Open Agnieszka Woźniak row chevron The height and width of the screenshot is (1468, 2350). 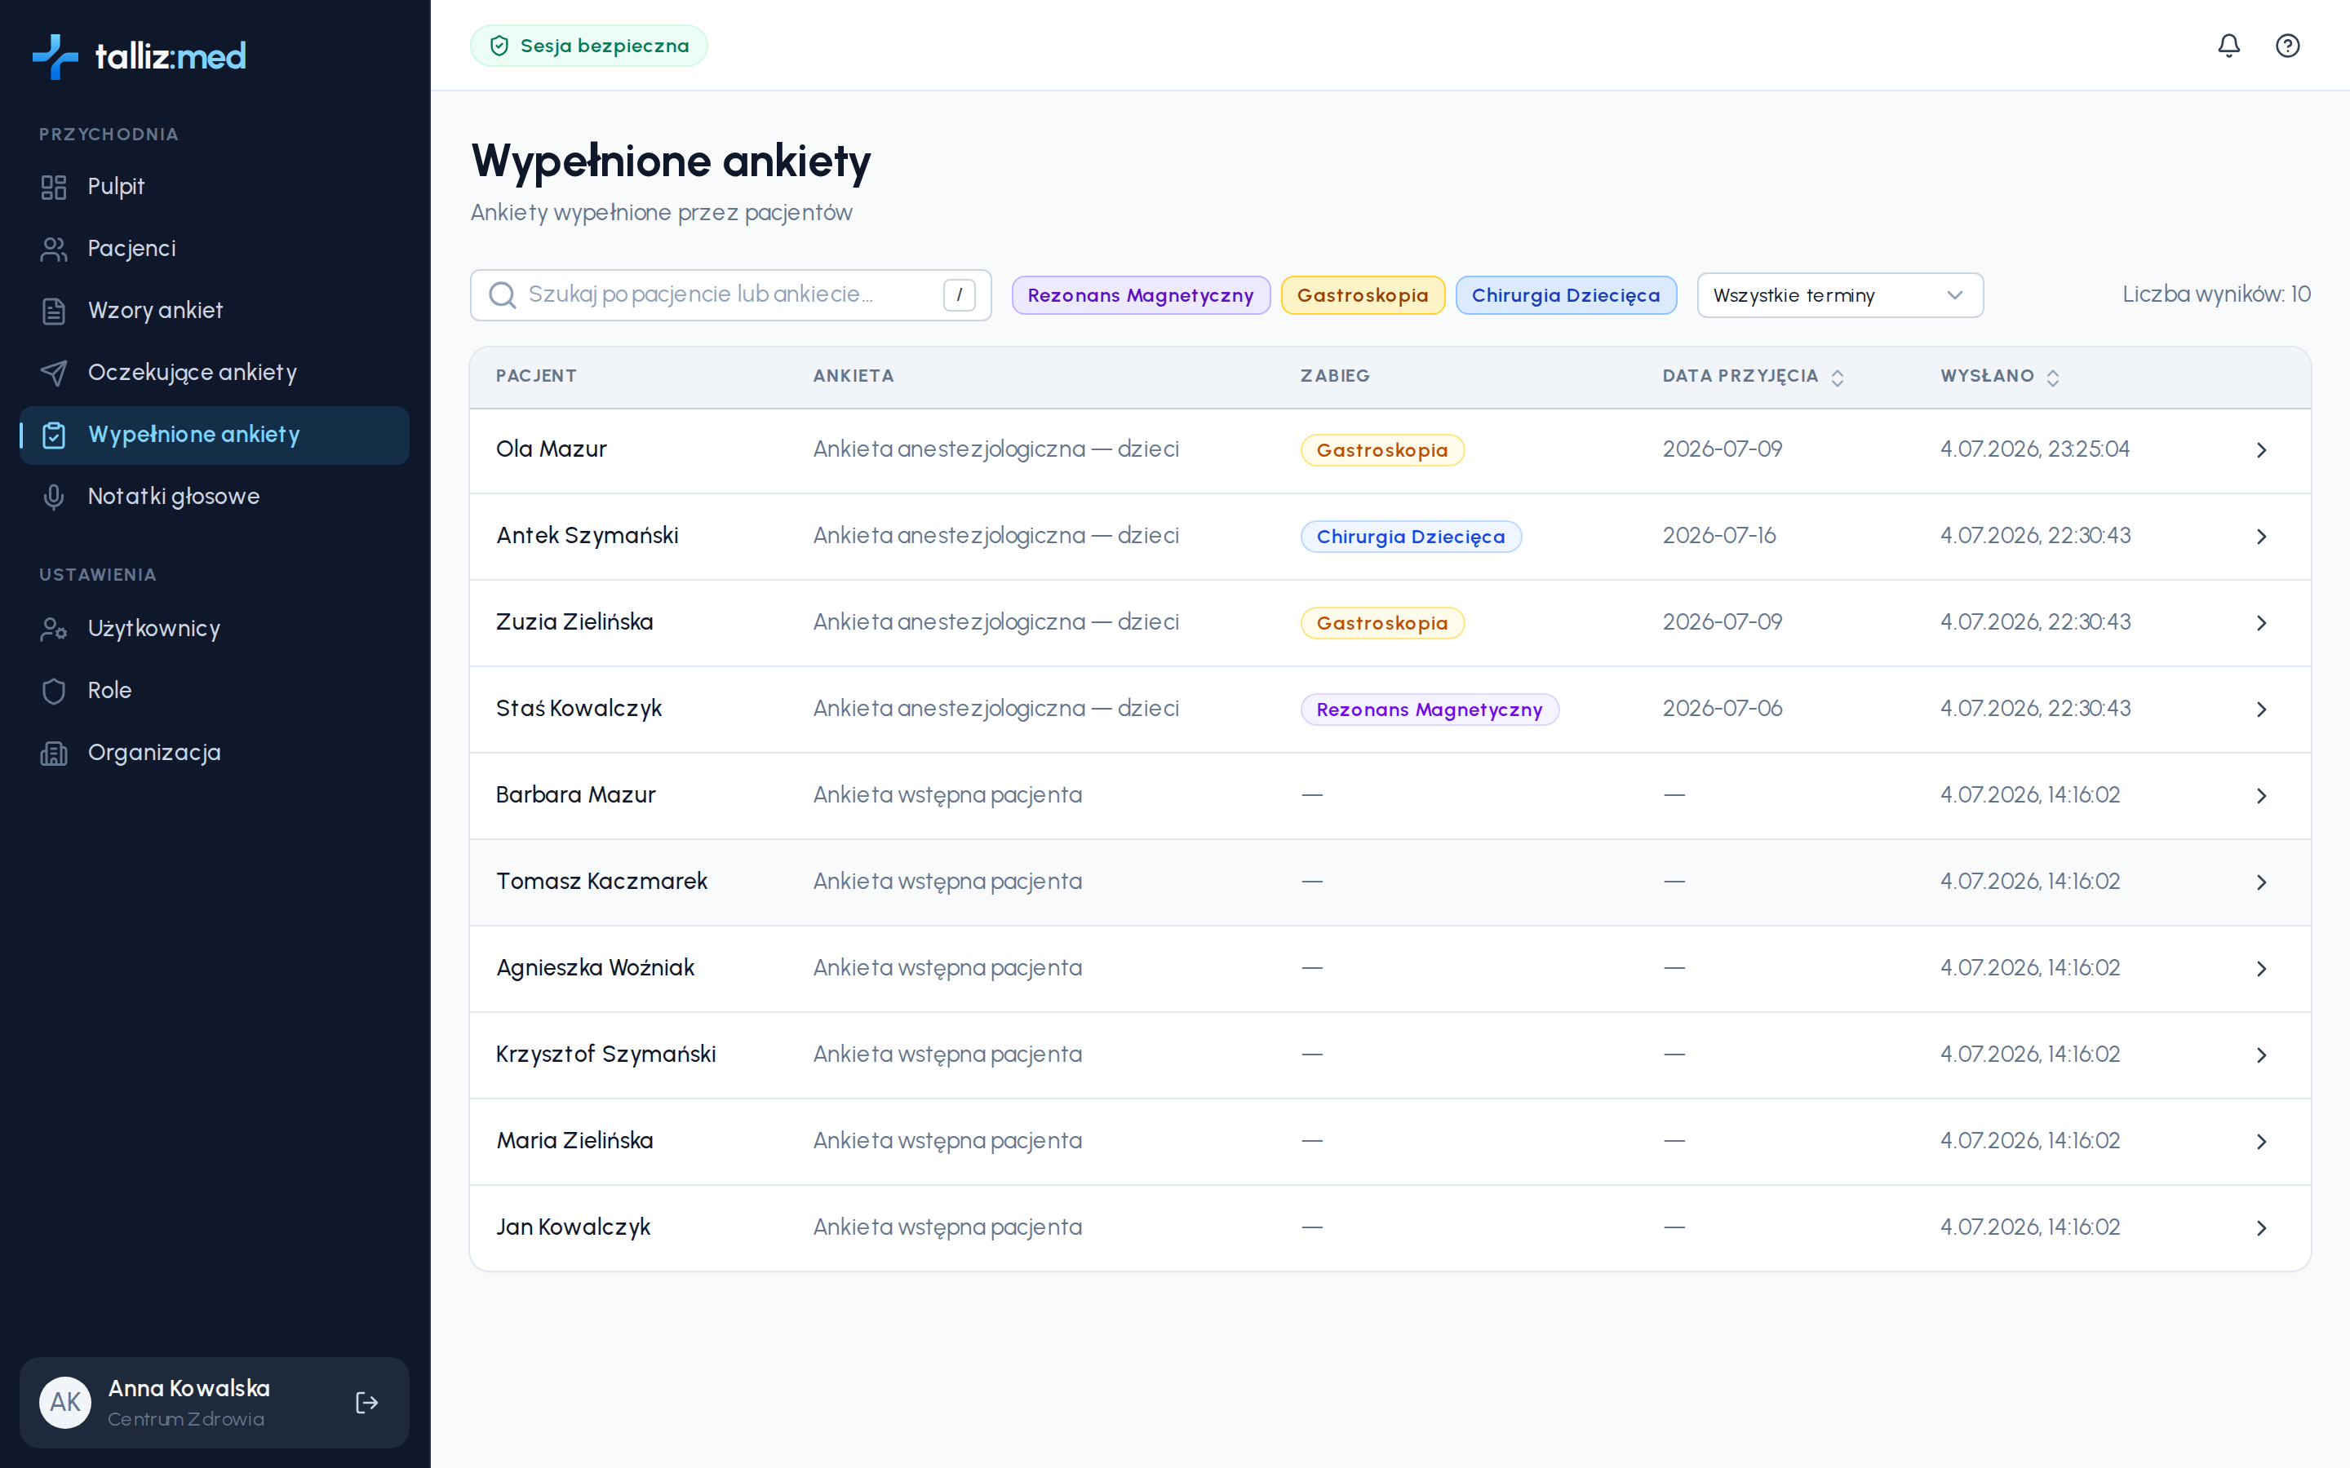[2262, 969]
